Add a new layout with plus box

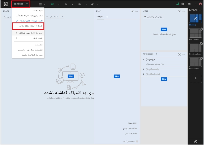pos(195,78)
